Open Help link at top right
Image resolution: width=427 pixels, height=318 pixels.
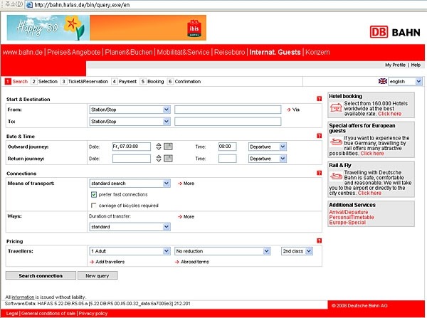coord(416,65)
